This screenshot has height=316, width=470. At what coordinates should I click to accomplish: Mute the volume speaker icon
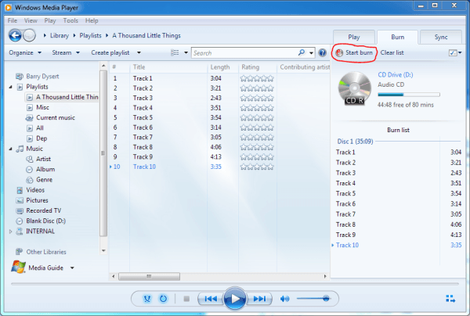pyautogui.click(x=284, y=299)
